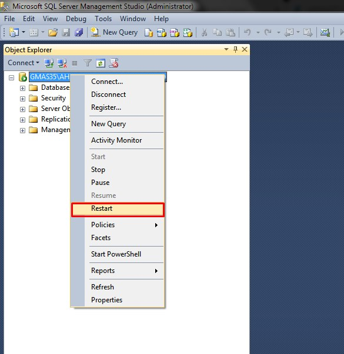Open the Help menu

click(161, 19)
